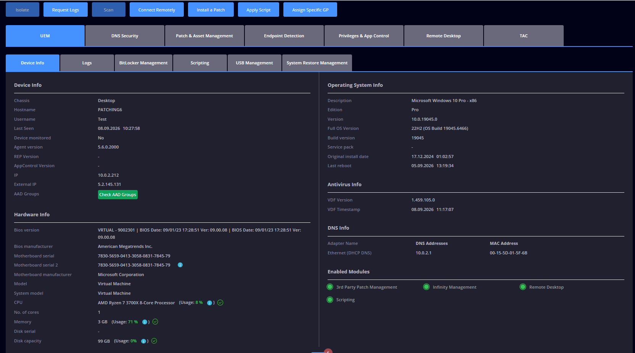Connect Remotely to the device

(157, 10)
